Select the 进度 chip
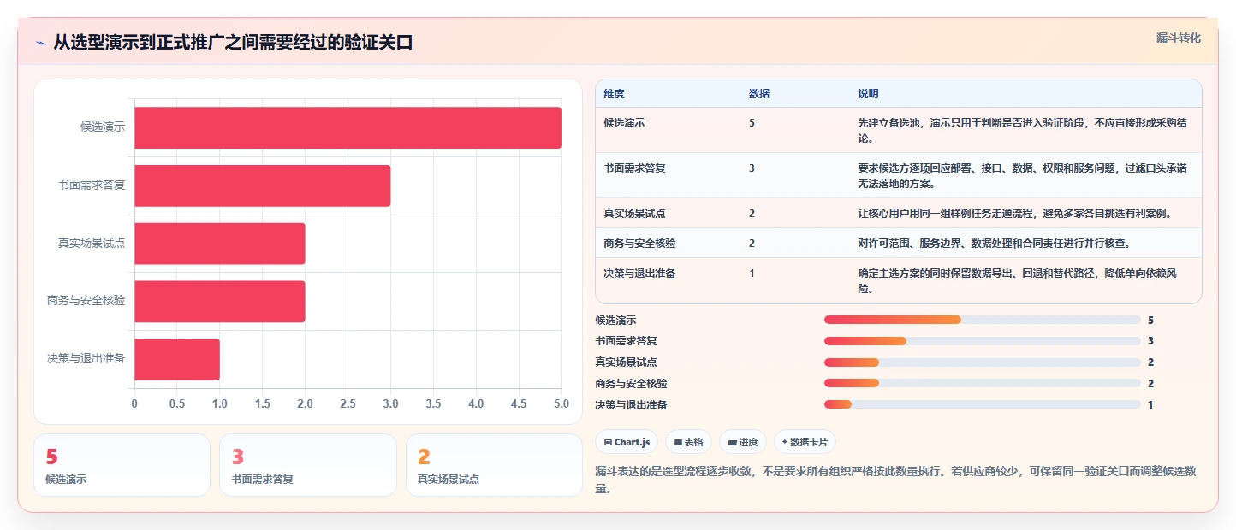This screenshot has width=1236, height=530. [743, 442]
